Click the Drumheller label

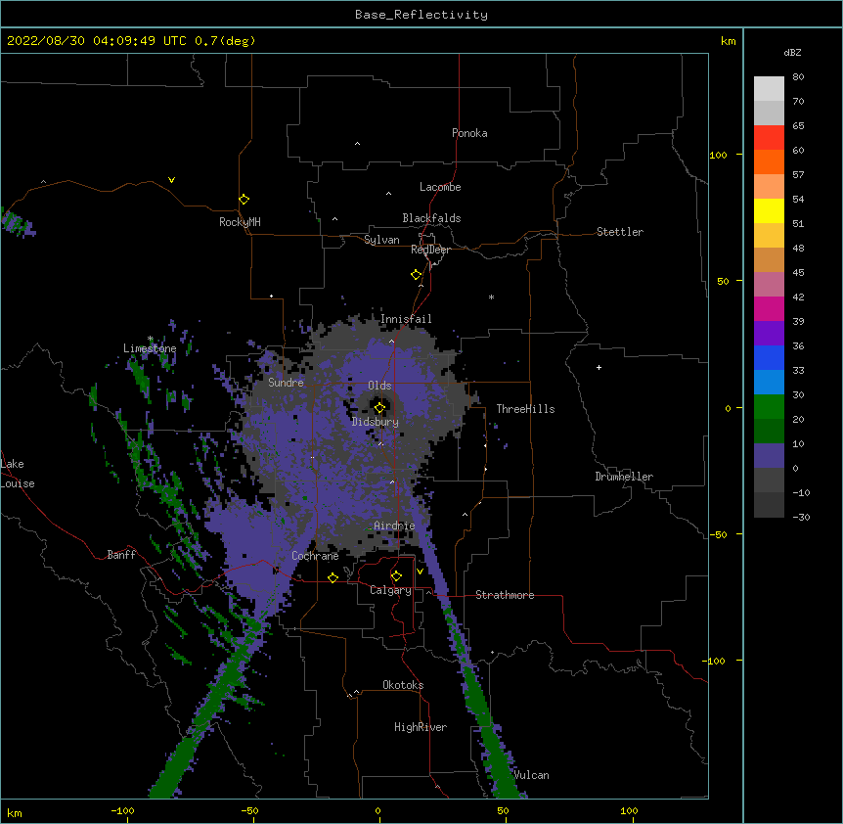click(624, 477)
